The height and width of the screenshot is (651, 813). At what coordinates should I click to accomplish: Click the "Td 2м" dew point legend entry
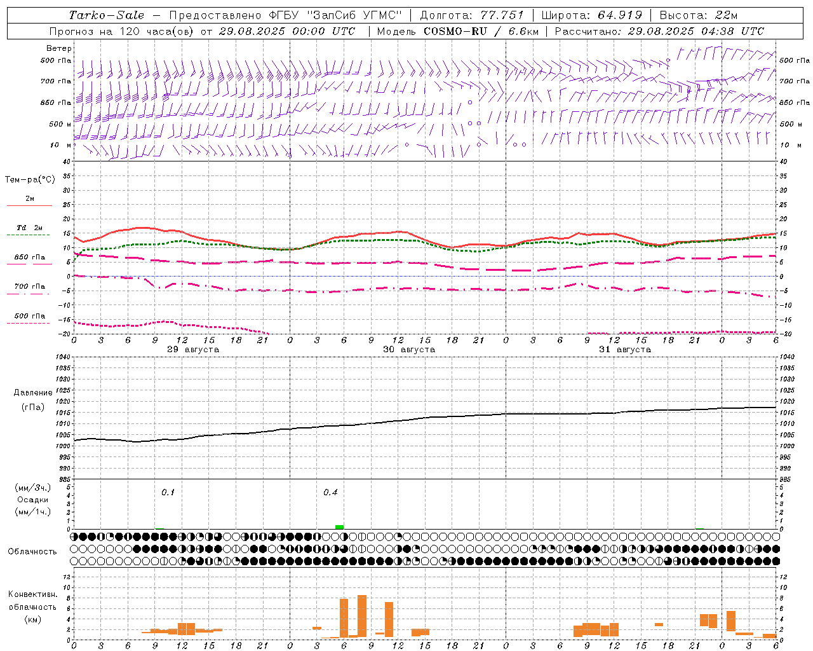pos(29,228)
